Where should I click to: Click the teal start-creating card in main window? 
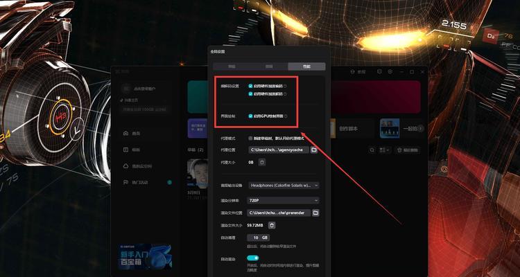point(198,97)
